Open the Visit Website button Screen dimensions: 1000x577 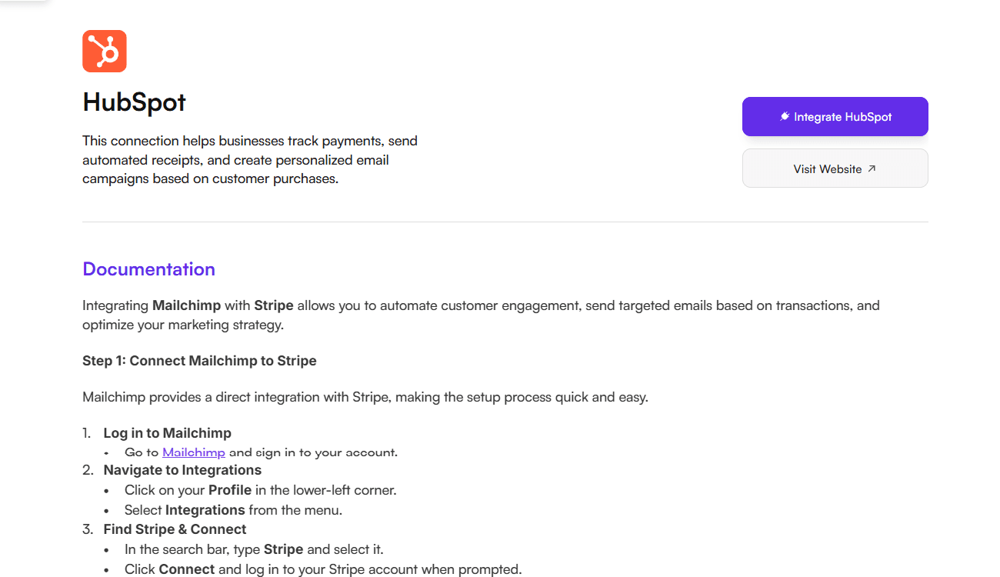(835, 168)
